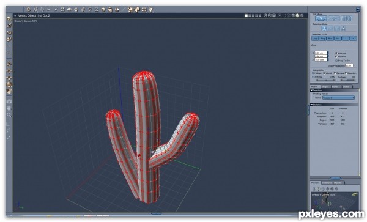Click the last arrow button in Selection Tools
Image resolution: width=367 pixels, height=222 pixels.
353,39
